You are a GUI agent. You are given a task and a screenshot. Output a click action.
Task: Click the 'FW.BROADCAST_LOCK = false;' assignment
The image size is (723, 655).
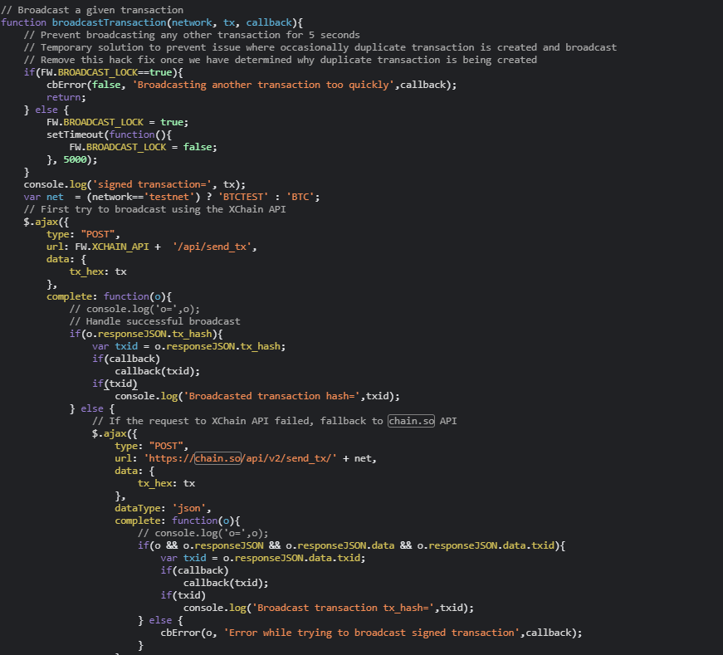pos(143,147)
